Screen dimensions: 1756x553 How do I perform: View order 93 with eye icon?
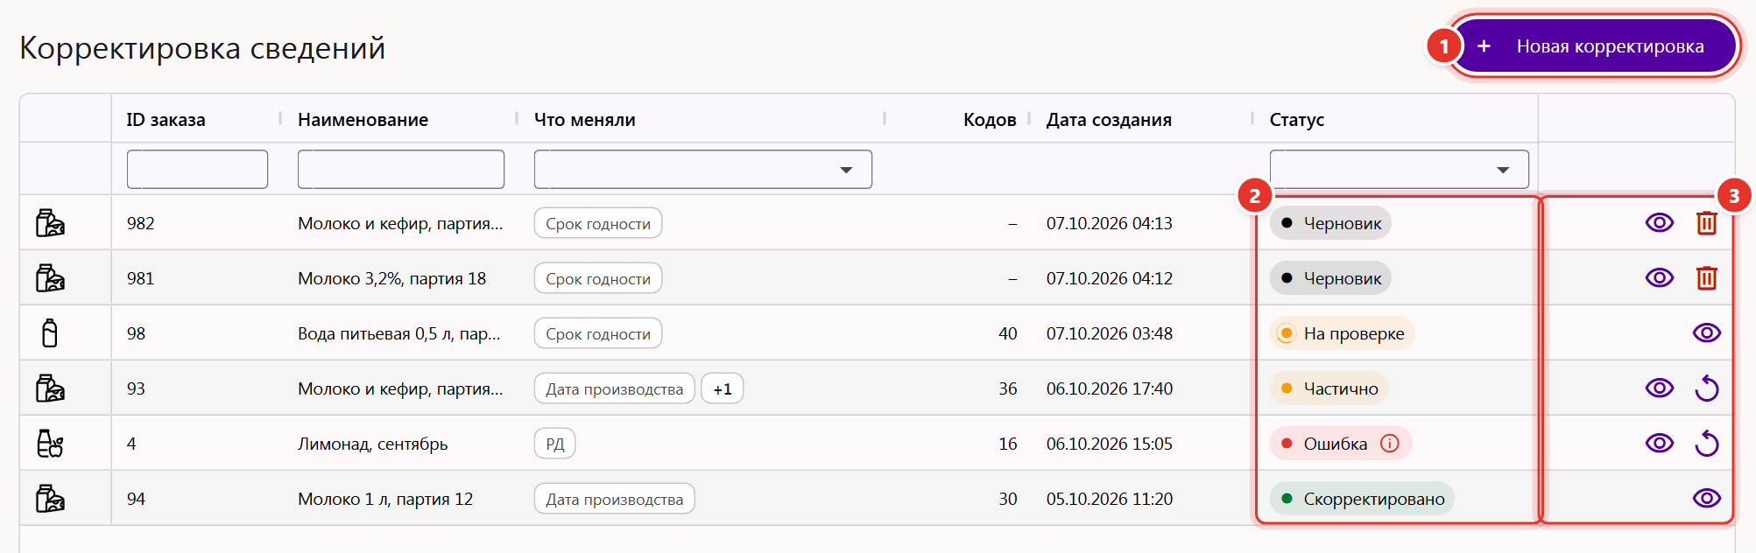[x=1660, y=388]
